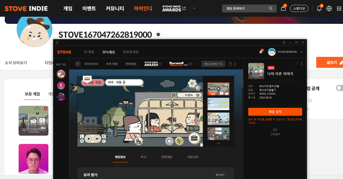Click the profile avatar in client header
The height and width of the screenshot is (179, 343).
click(272, 52)
